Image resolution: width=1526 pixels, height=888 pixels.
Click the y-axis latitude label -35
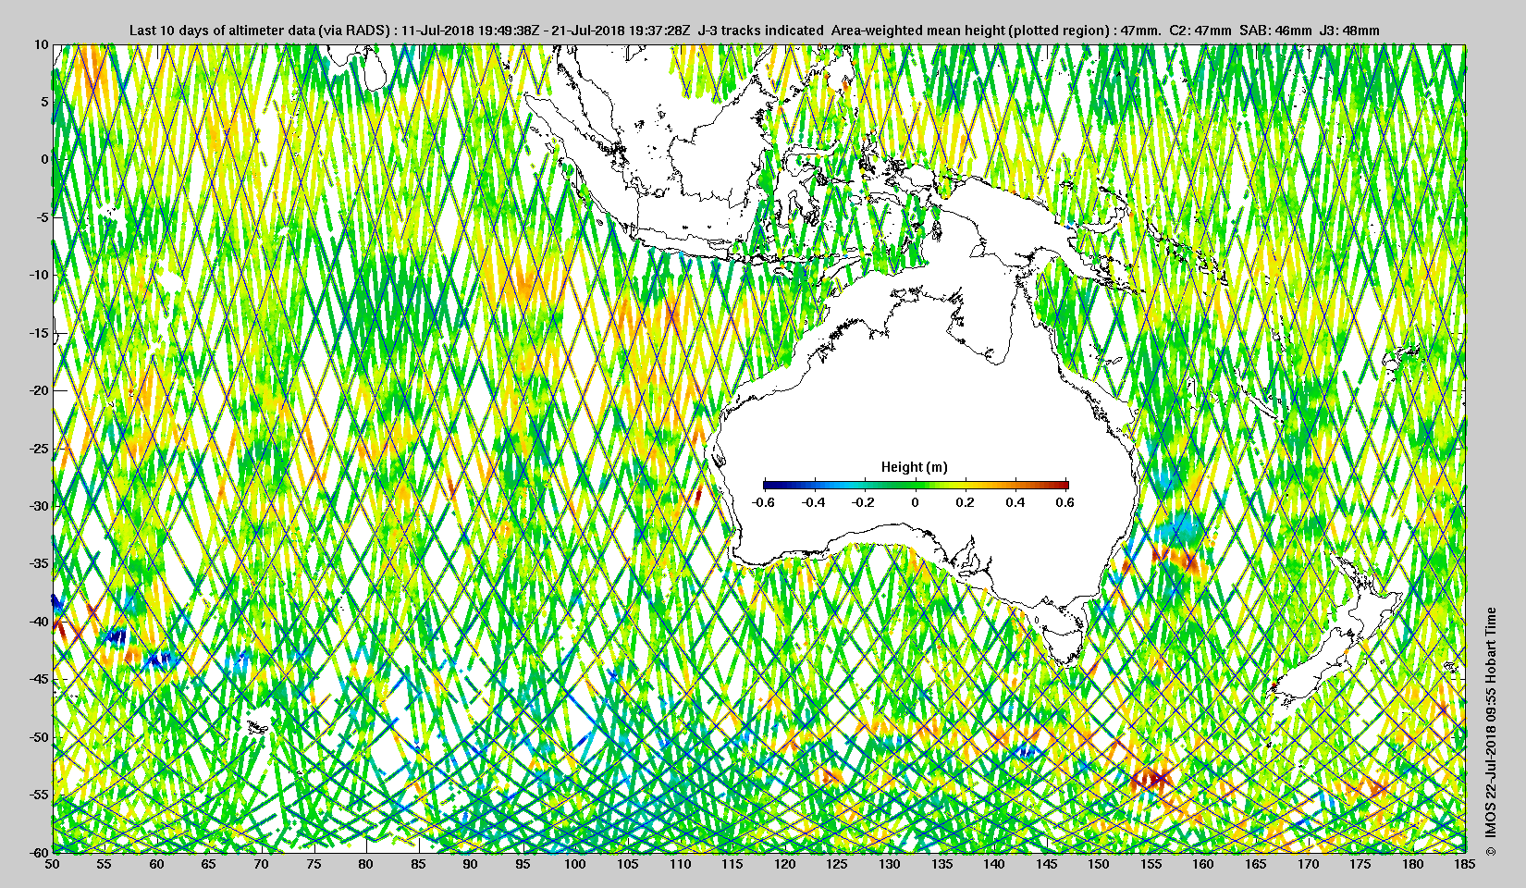point(38,563)
